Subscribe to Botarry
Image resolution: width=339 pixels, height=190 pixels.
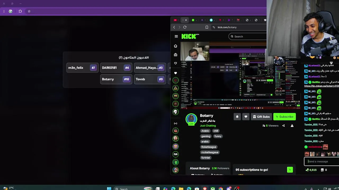(284, 117)
